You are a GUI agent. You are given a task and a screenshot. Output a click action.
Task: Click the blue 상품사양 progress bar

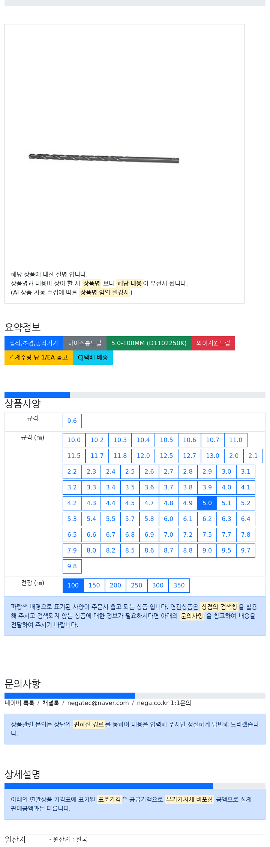pos(37,395)
